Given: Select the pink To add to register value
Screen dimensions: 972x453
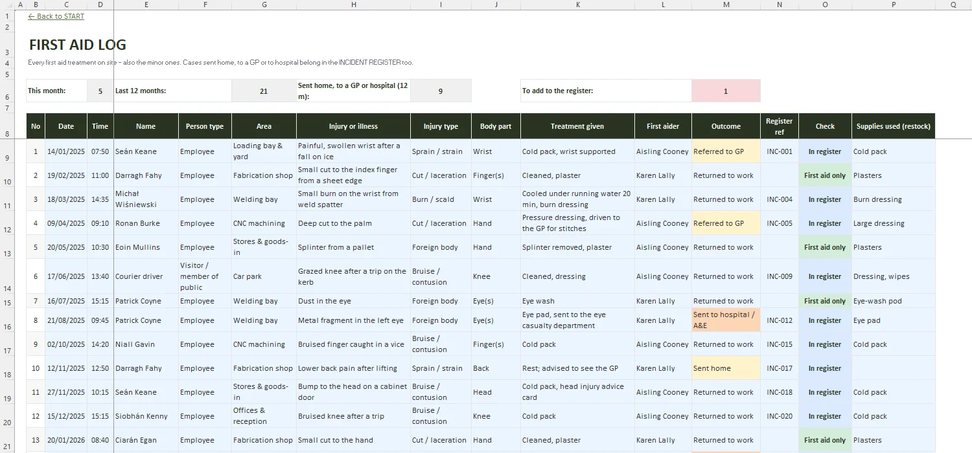Looking at the screenshot, I should (726, 91).
